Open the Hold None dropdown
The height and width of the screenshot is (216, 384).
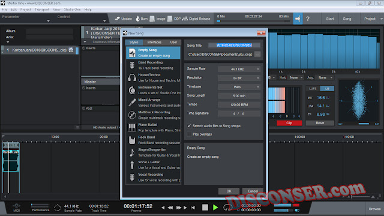point(296,77)
